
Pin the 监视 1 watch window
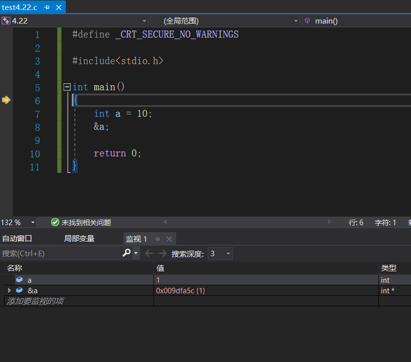[157, 239]
